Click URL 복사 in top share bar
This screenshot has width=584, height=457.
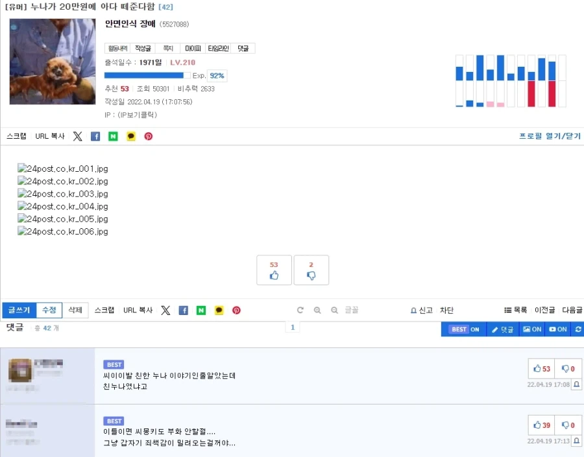pos(50,136)
